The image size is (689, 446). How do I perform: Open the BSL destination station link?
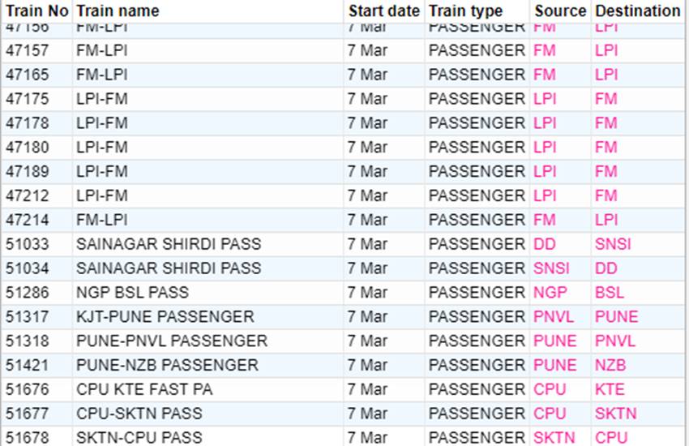(x=610, y=293)
